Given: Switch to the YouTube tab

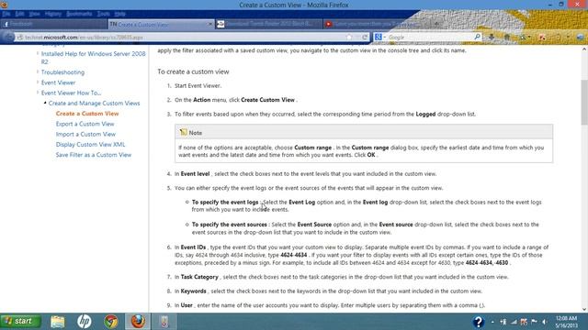Looking at the screenshot, I should click(x=376, y=24).
